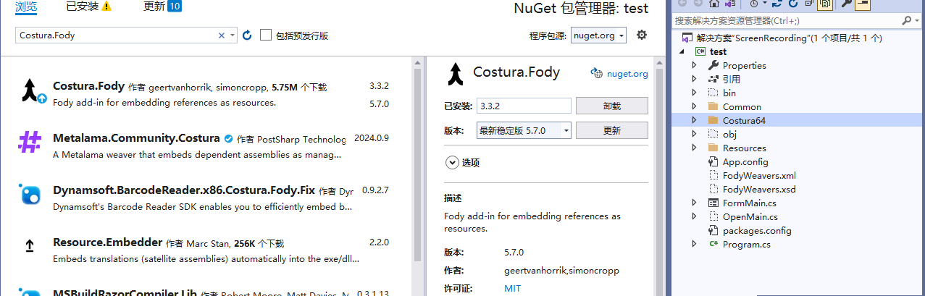Click the Properties wrench icon in the tree

tap(713, 65)
